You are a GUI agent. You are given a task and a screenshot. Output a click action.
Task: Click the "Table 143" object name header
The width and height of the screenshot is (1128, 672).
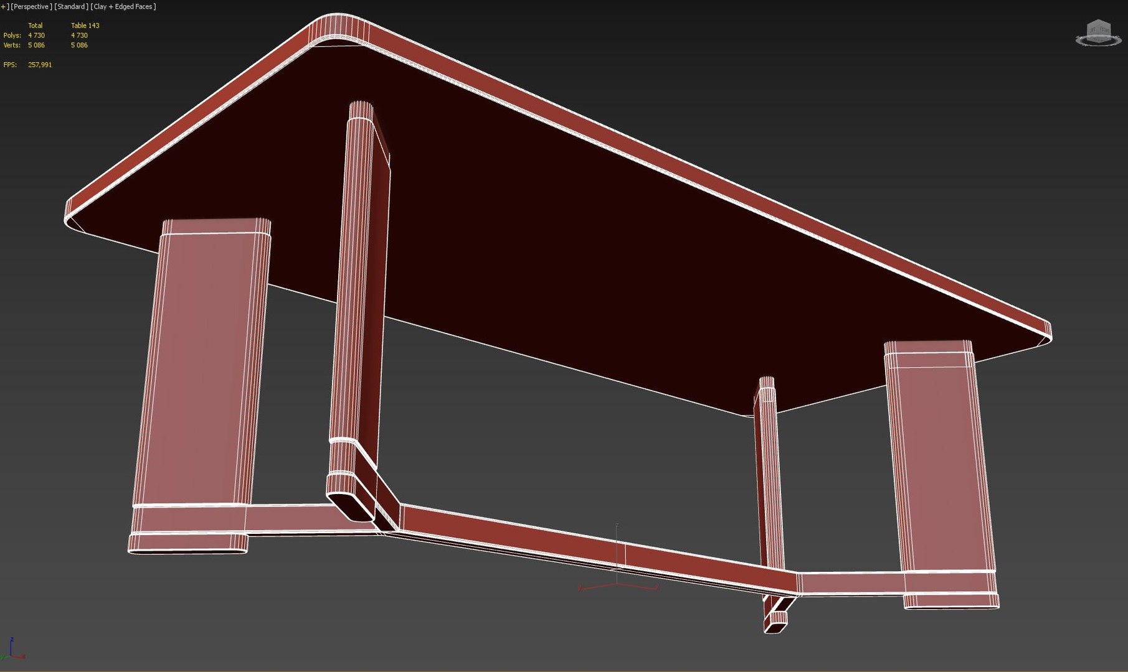(x=85, y=26)
